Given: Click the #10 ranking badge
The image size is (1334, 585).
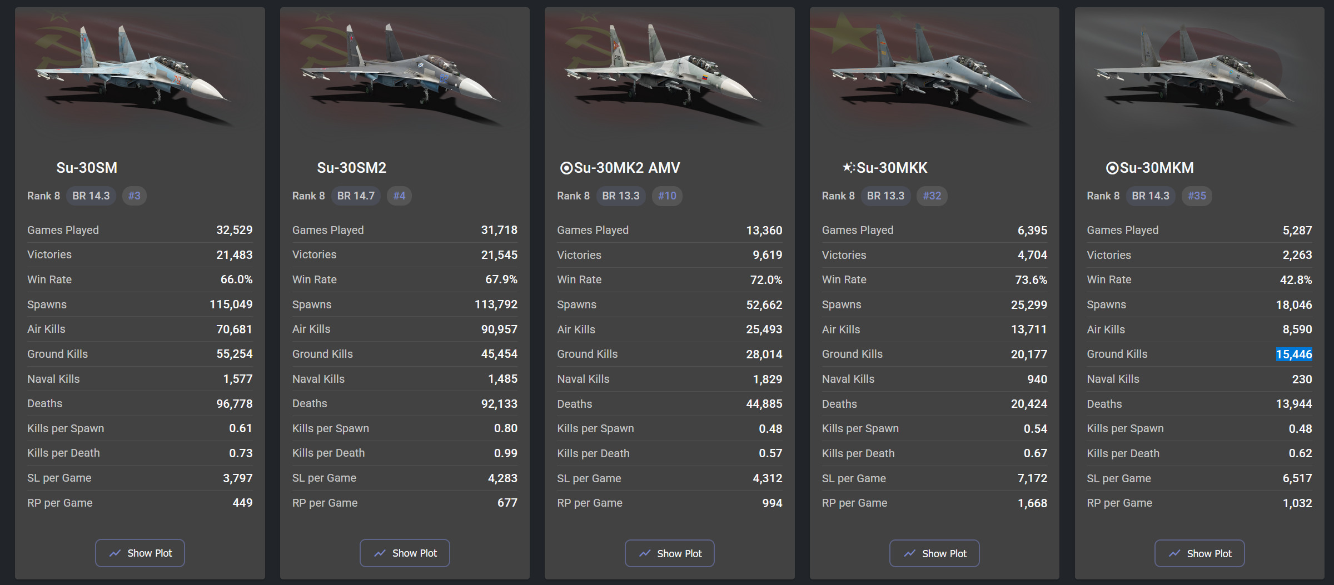Looking at the screenshot, I should pyautogui.click(x=667, y=196).
